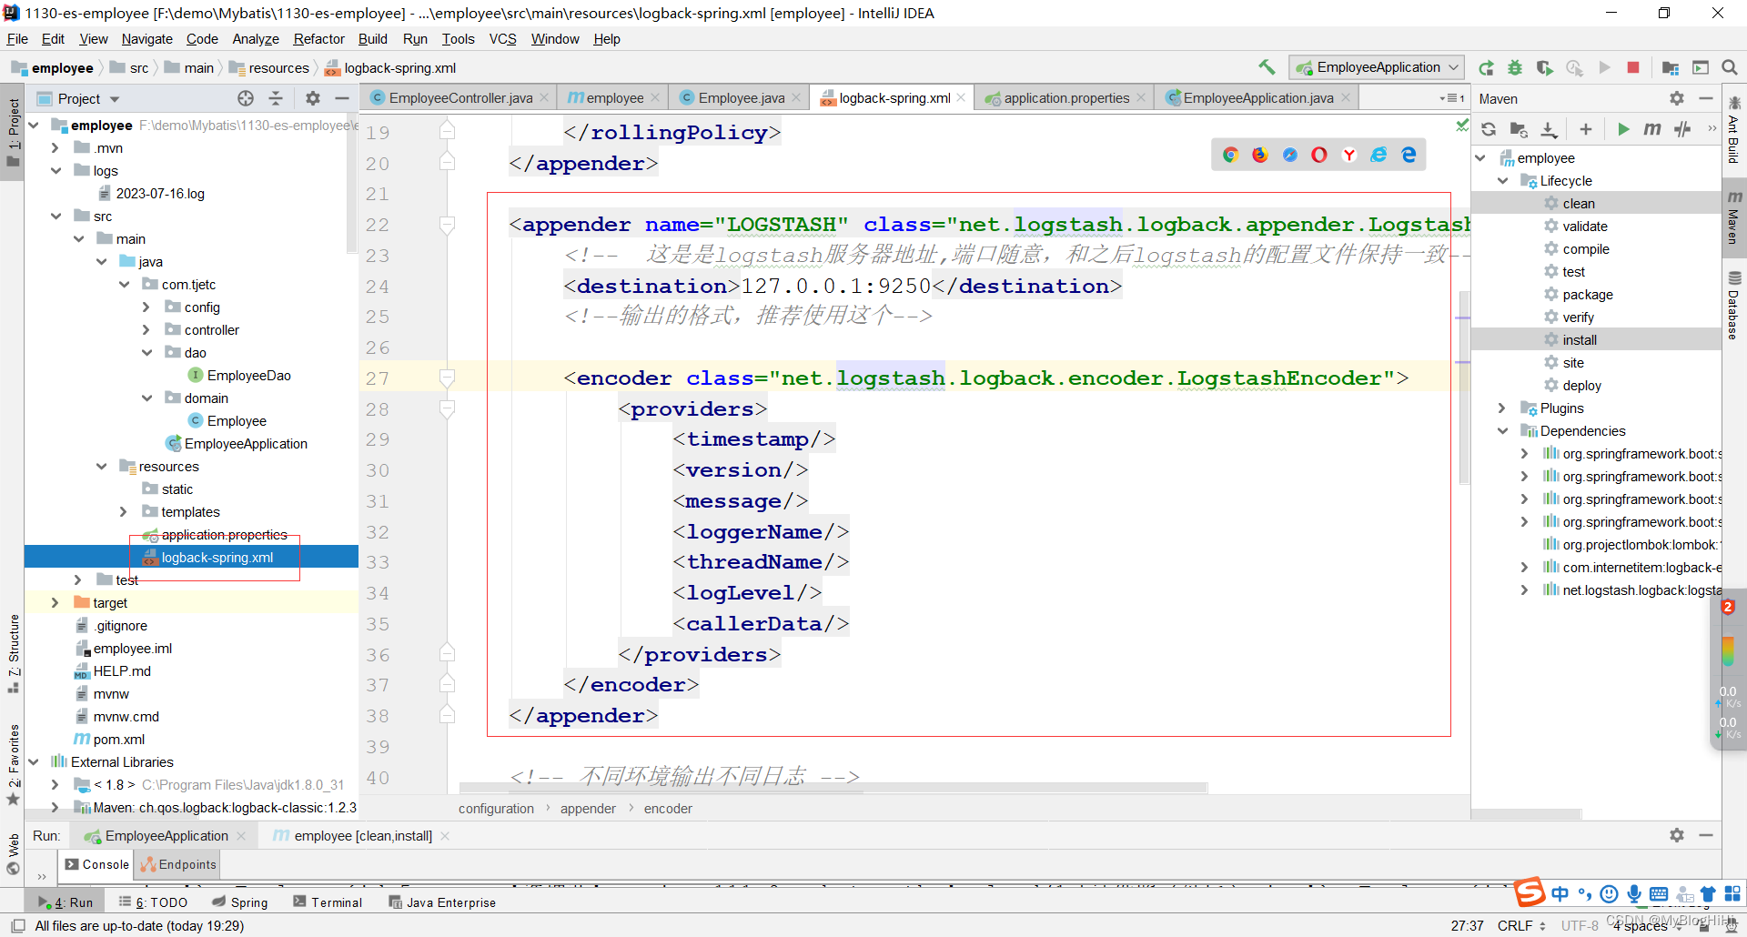Image resolution: width=1747 pixels, height=937 pixels.
Task: Open the TODO tool window
Action: 153,902
